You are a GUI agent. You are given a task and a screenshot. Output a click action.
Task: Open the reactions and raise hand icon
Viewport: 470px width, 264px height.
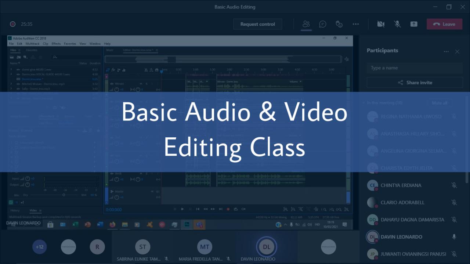[339, 24]
